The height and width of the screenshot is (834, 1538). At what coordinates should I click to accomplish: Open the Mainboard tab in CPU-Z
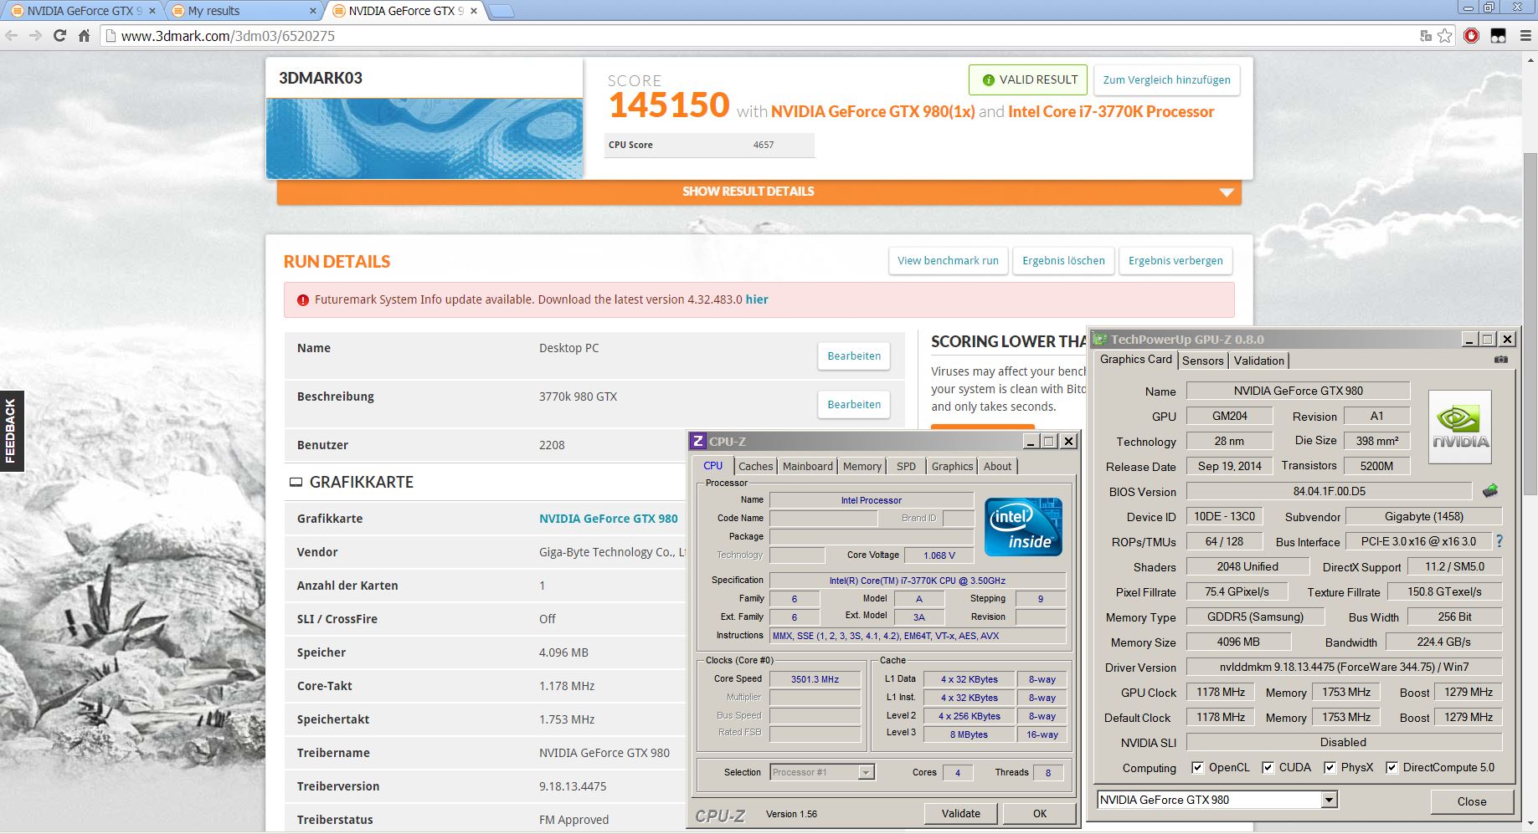coord(807,466)
